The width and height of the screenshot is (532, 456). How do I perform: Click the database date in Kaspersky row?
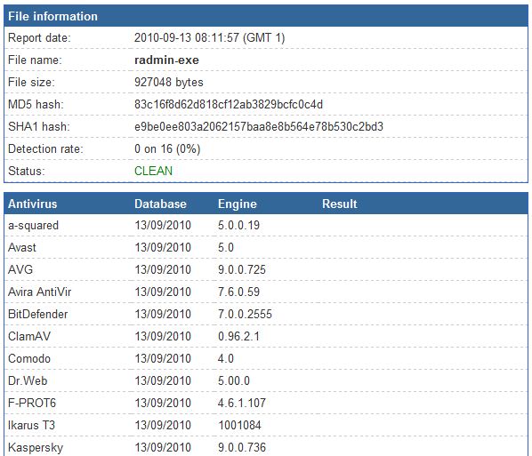tap(163, 447)
